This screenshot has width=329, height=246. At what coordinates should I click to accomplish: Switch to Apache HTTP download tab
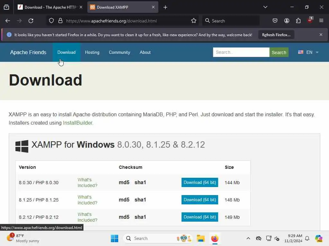point(50,7)
